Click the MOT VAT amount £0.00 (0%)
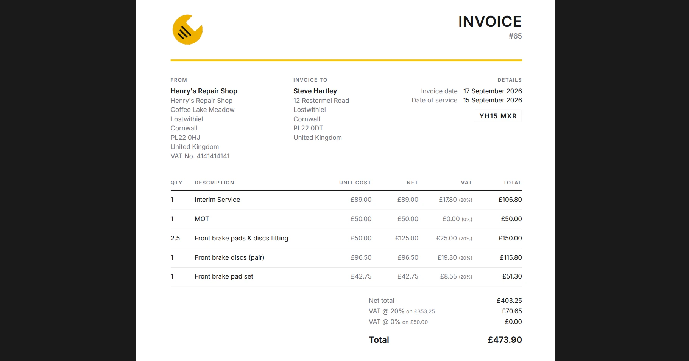Viewport: 689px width, 361px height. 457,219
